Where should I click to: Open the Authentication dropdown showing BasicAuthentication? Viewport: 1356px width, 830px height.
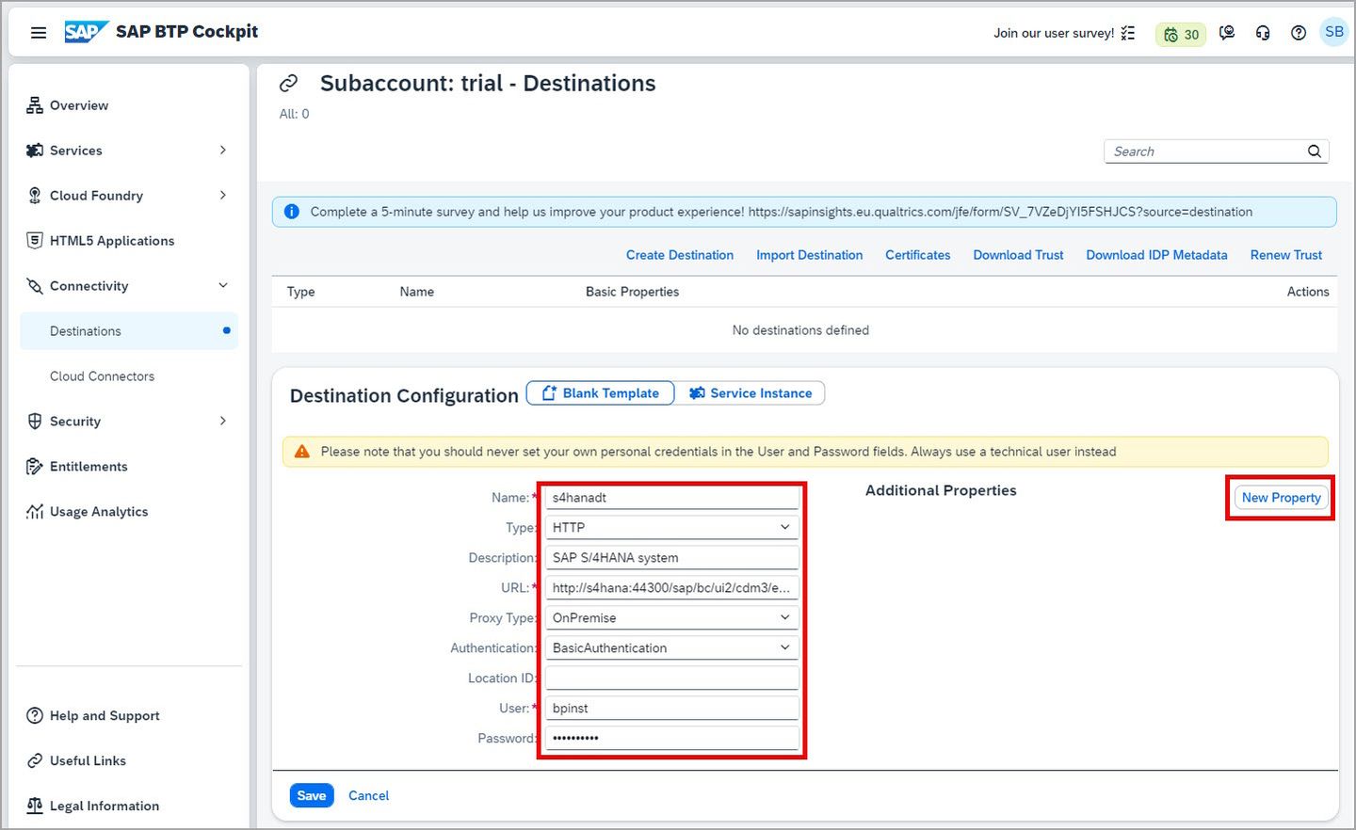(x=672, y=648)
